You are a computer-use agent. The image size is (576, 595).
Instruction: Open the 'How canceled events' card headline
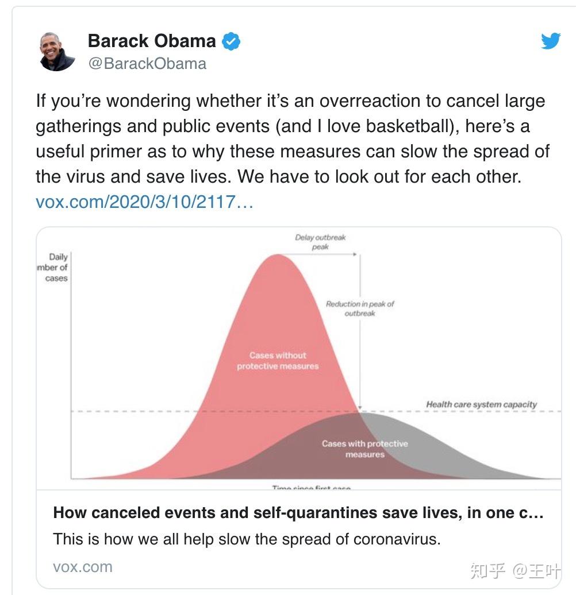(x=298, y=512)
